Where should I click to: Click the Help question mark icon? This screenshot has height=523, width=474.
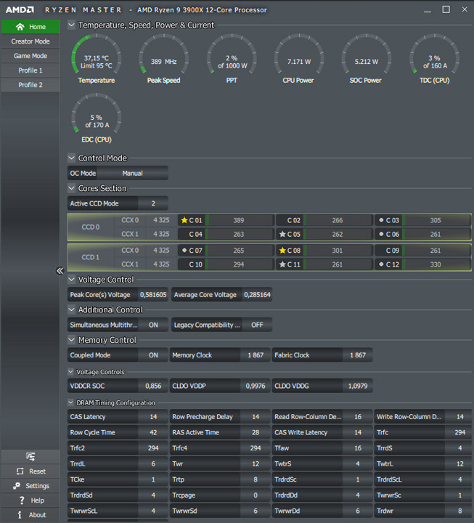(x=22, y=500)
